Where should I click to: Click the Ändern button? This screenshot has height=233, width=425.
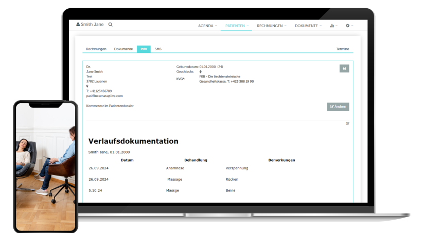coord(338,107)
